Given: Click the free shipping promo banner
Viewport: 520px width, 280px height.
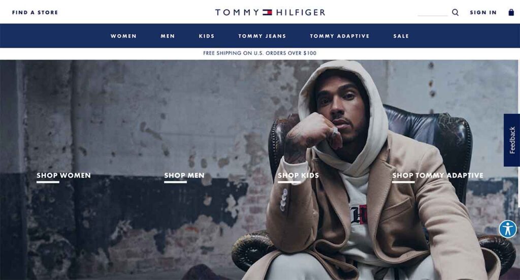Looking at the screenshot, I should (x=259, y=53).
